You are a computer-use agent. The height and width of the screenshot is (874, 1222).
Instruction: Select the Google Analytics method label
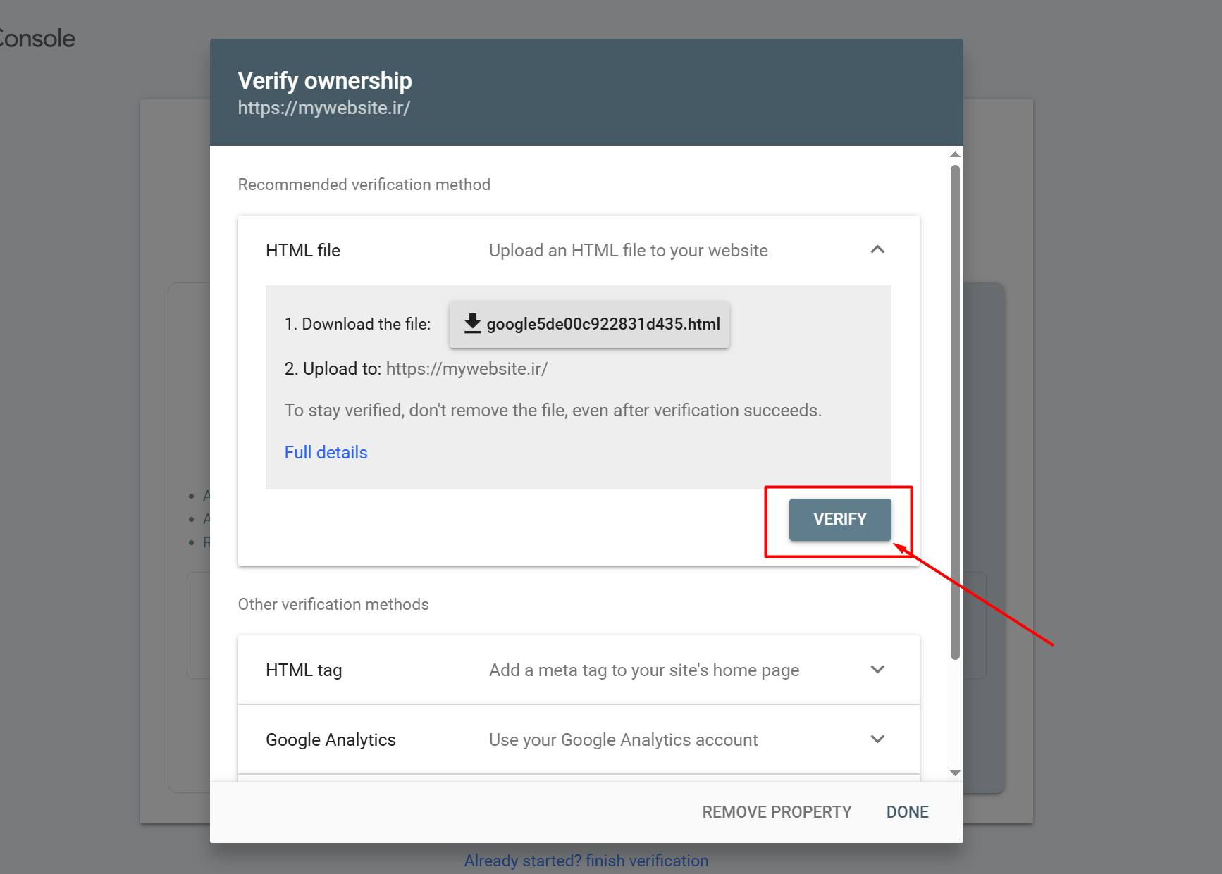pyautogui.click(x=331, y=739)
